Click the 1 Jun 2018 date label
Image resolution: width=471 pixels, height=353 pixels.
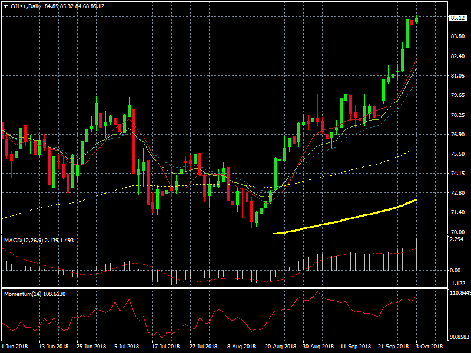15,346
